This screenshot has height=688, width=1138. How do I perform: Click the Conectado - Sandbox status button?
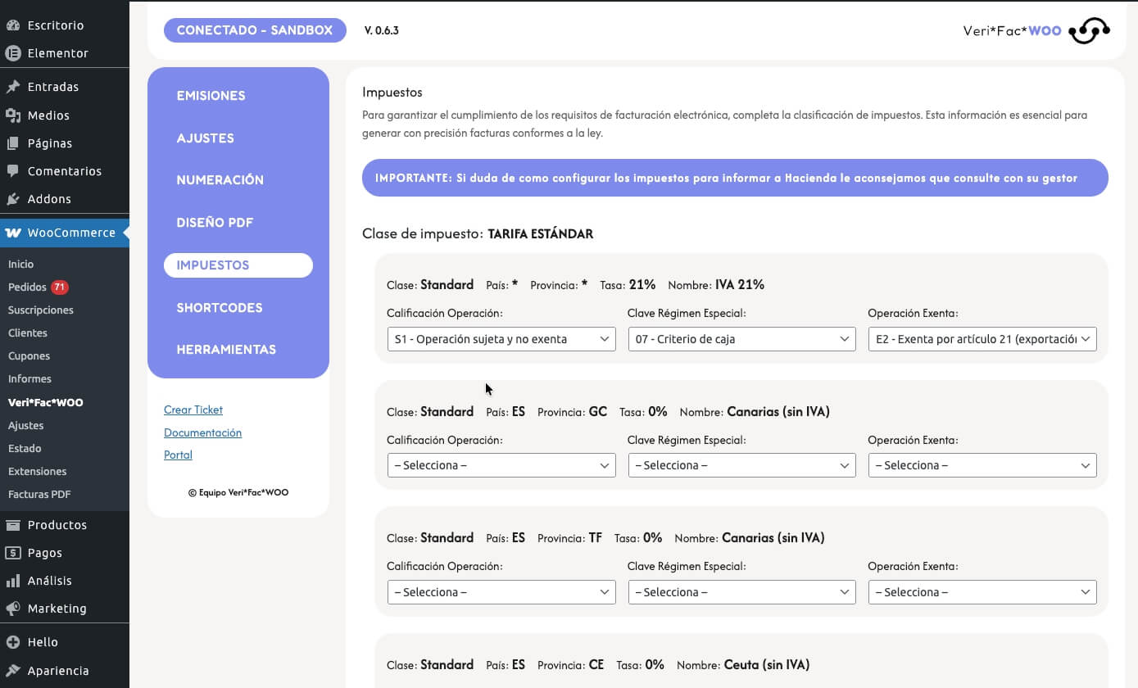[255, 30]
